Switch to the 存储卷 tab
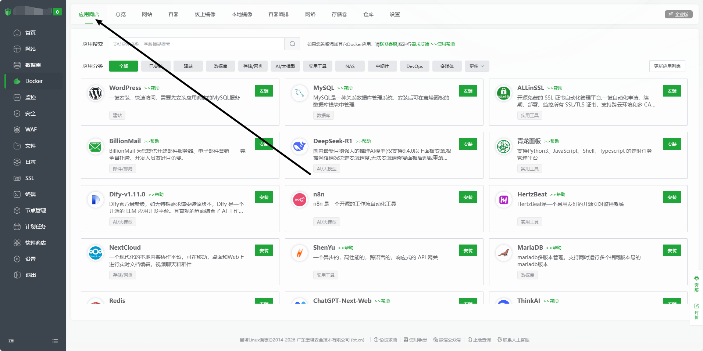Viewport: 703px width, 351px height. [x=339, y=14]
